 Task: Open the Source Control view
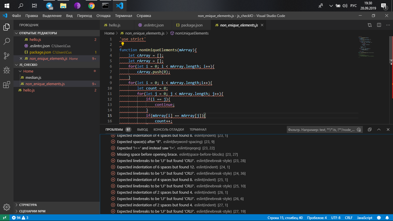pos(7,56)
